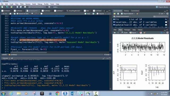This screenshot has height=96, width=170.
Task: Open Chrome from the taskbar
Action: pos(57,93)
